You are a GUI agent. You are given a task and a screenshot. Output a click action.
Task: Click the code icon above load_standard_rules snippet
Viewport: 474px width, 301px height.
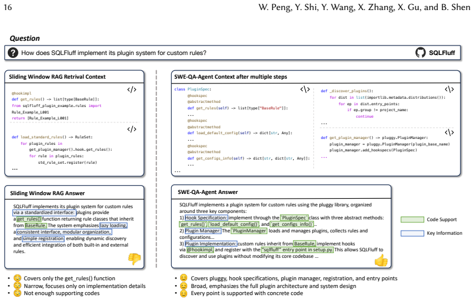132,129
